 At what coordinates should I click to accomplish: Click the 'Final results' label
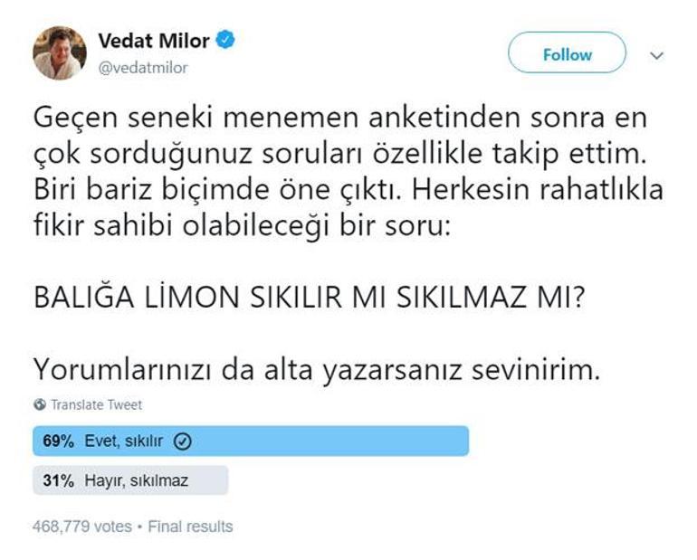(190, 527)
